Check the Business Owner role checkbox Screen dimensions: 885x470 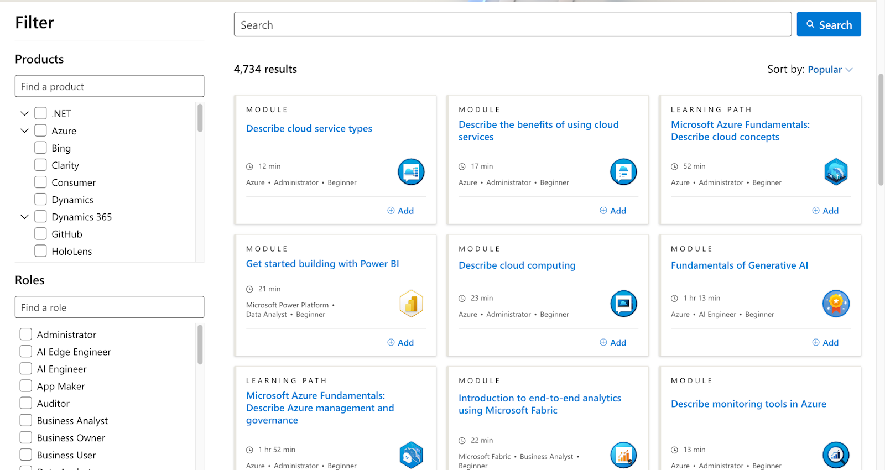click(25, 437)
